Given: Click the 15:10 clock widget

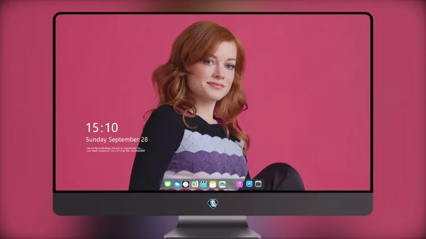Looking at the screenshot, I should (x=102, y=127).
